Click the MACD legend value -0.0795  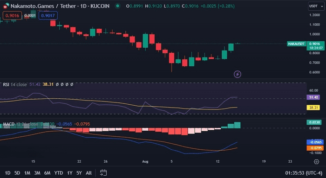[82, 124]
